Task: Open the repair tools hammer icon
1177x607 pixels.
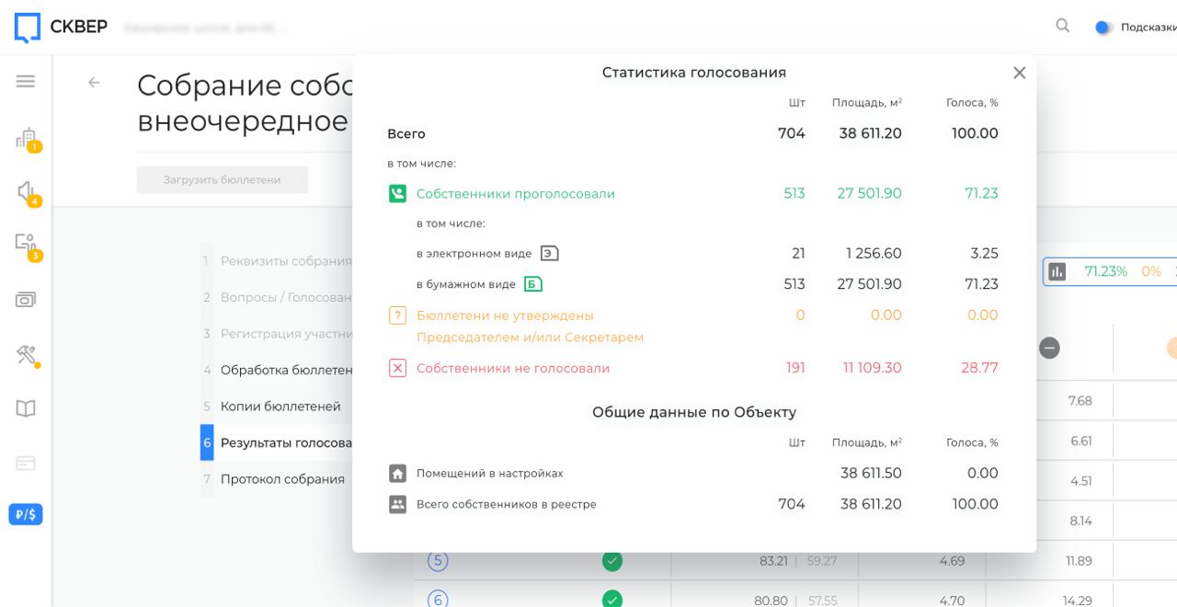Action: click(x=26, y=354)
